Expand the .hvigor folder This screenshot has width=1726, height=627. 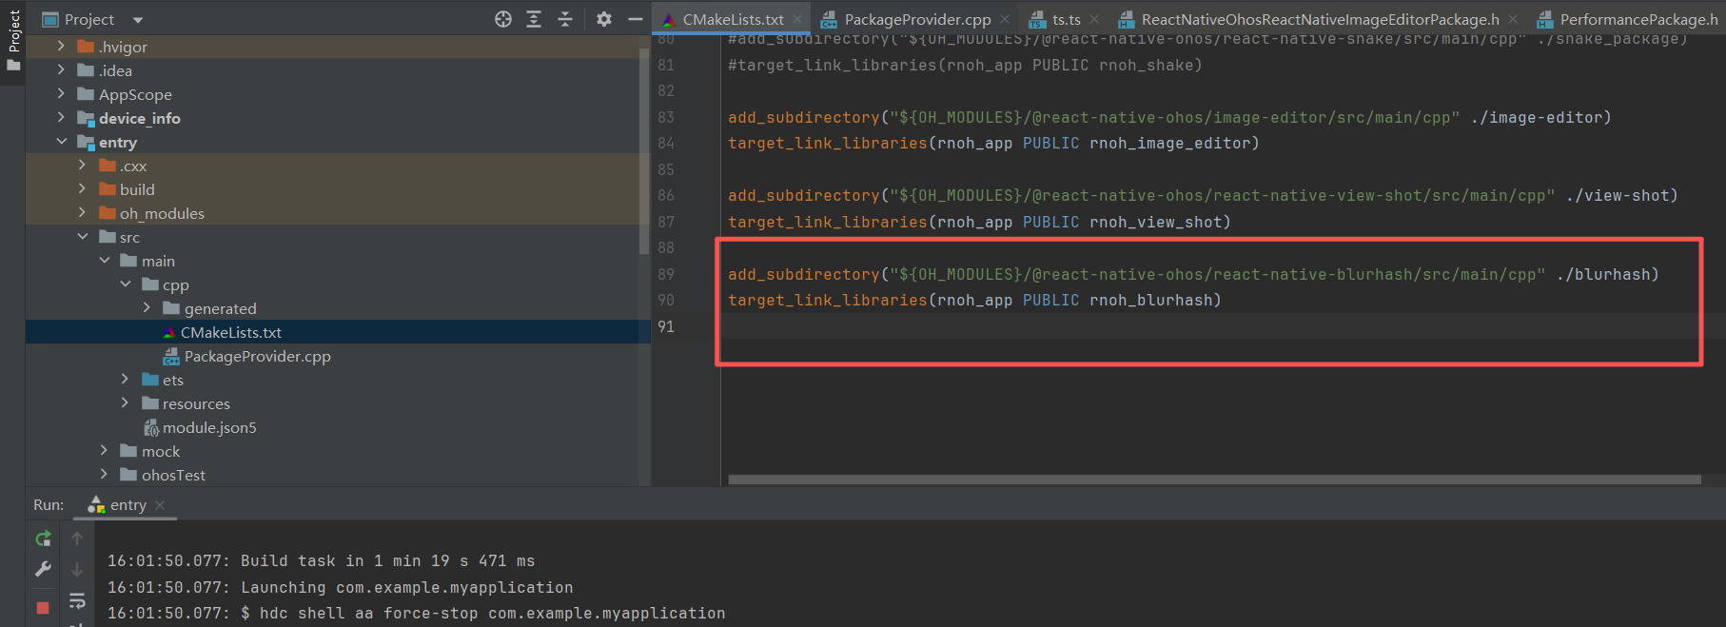point(61,46)
